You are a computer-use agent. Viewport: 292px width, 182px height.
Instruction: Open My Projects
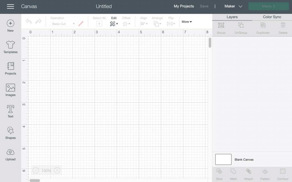pyautogui.click(x=184, y=6)
